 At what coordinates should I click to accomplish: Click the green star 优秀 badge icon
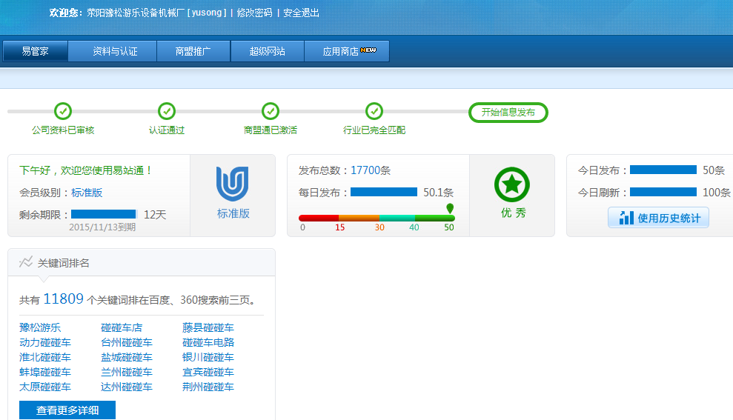tap(512, 184)
